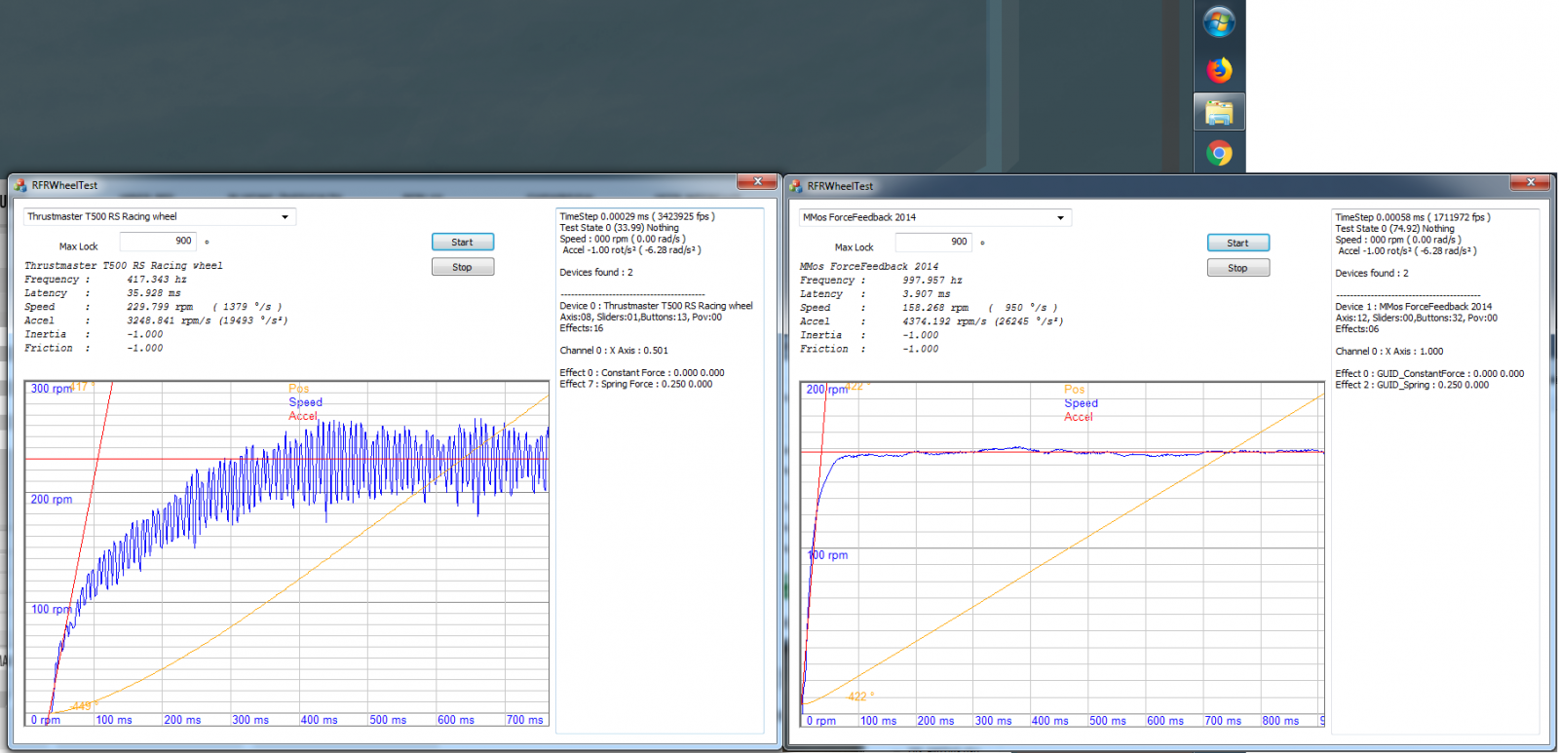Image resolution: width=1559 pixels, height=753 pixels.
Task: Close the Thrustmaster RFRWheelTest window
Action: pos(757,182)
